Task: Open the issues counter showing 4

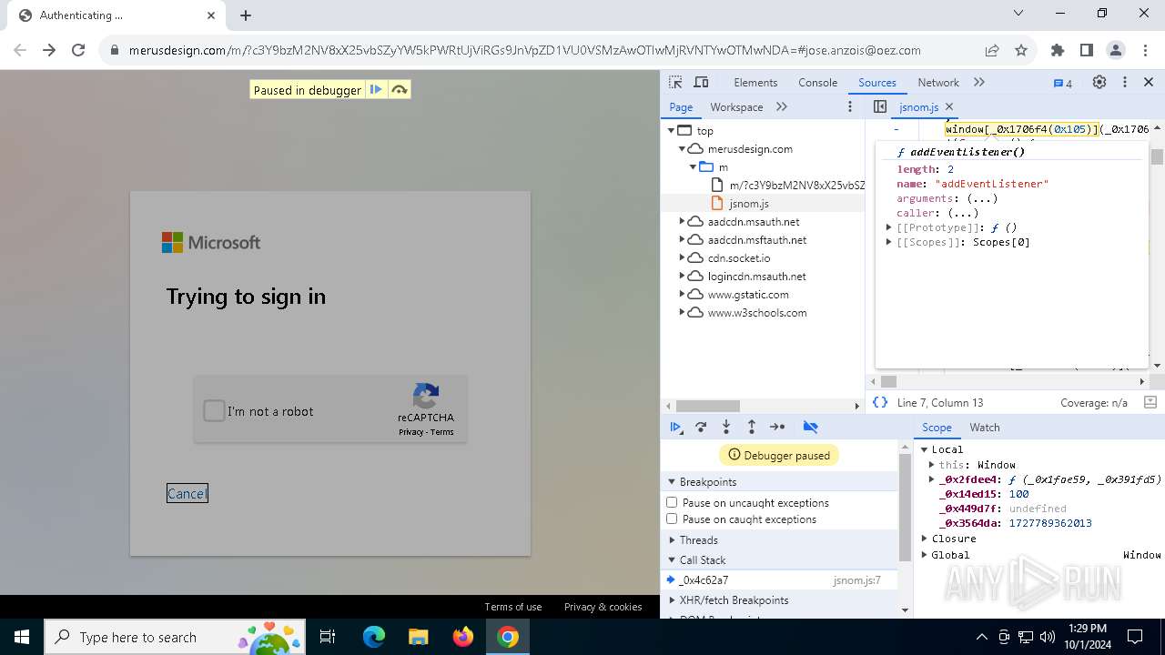Action: tap(1062, 83)
